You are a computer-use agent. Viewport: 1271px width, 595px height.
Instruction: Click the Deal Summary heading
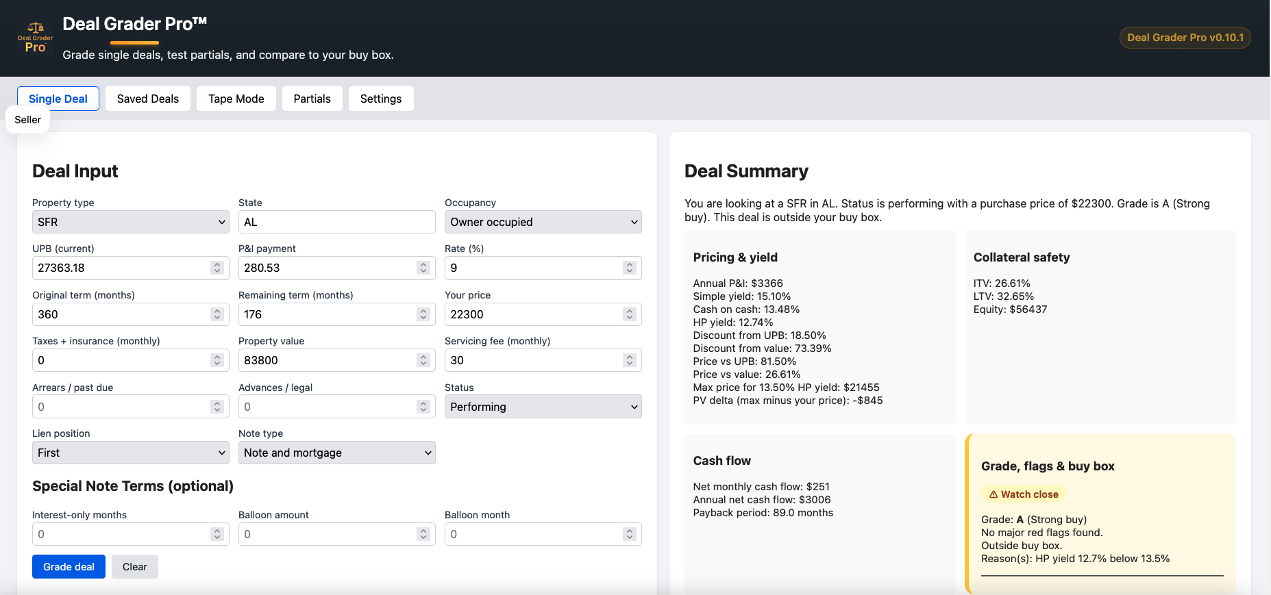click(x=746, y=171)
